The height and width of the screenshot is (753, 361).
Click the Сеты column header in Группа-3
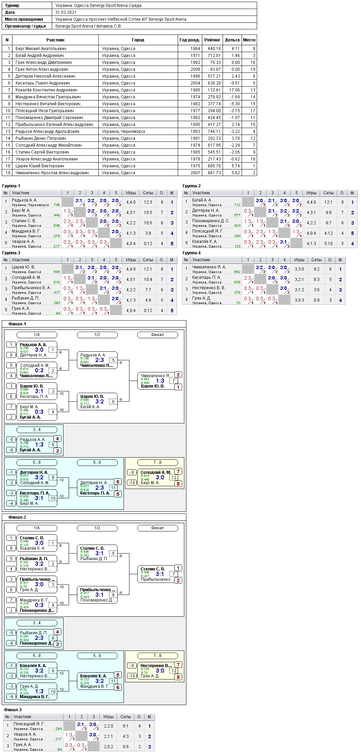click(148, 260)
